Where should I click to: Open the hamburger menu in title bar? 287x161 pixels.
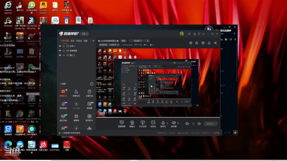coord(203,34)
